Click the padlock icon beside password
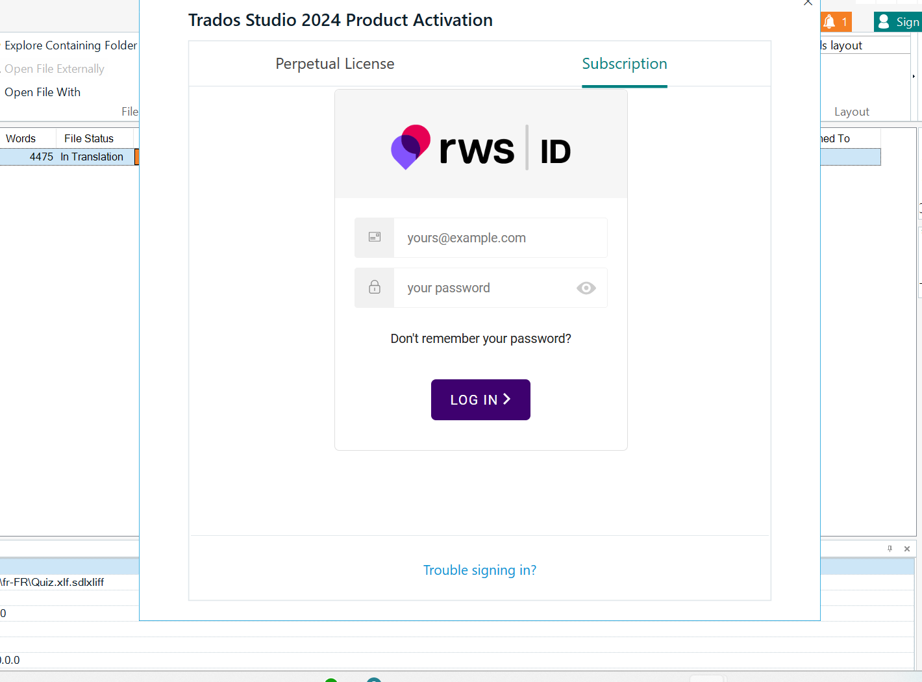This screenshot has width=922, height=682. [375, 286]
